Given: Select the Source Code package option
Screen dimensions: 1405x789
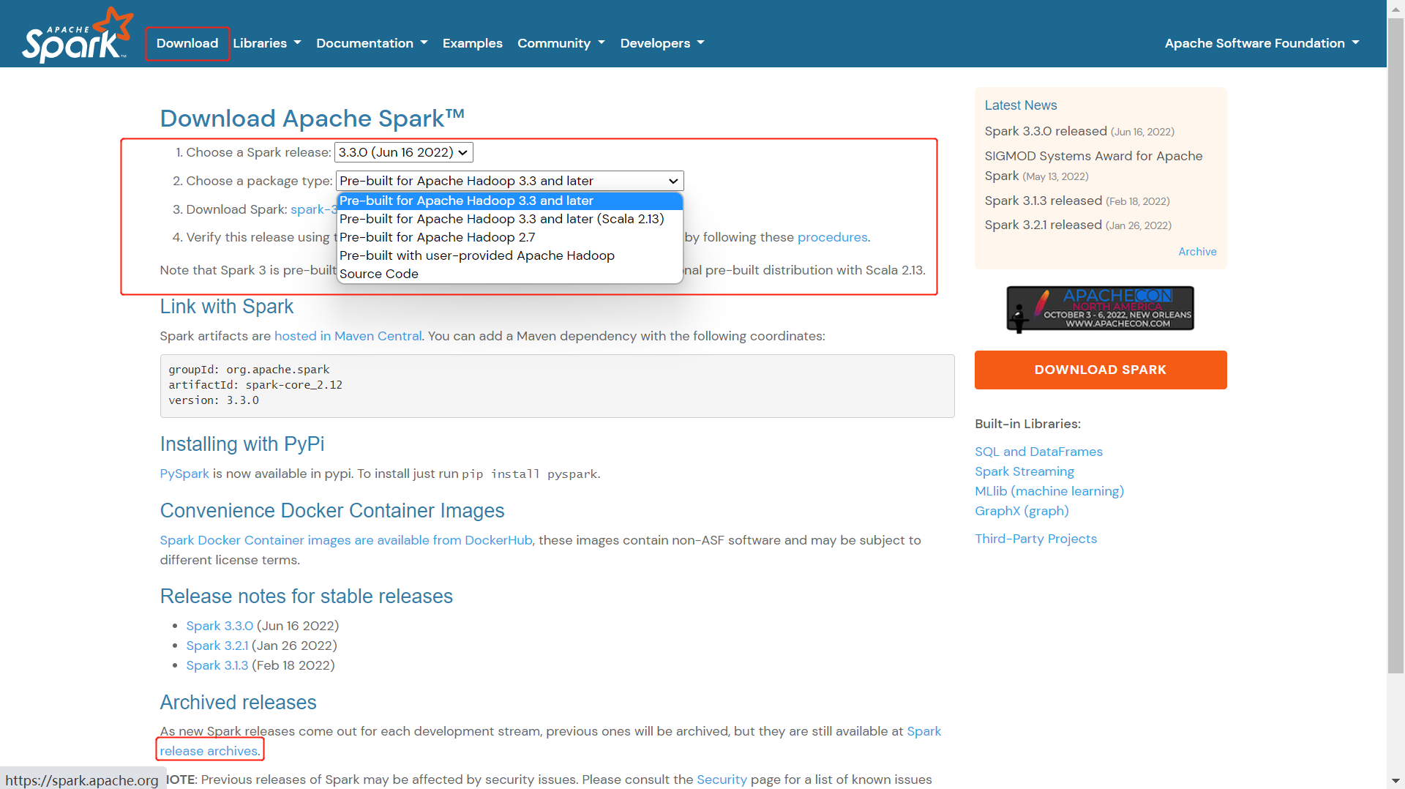Looking at the screenshot, I should coord(509,274).
